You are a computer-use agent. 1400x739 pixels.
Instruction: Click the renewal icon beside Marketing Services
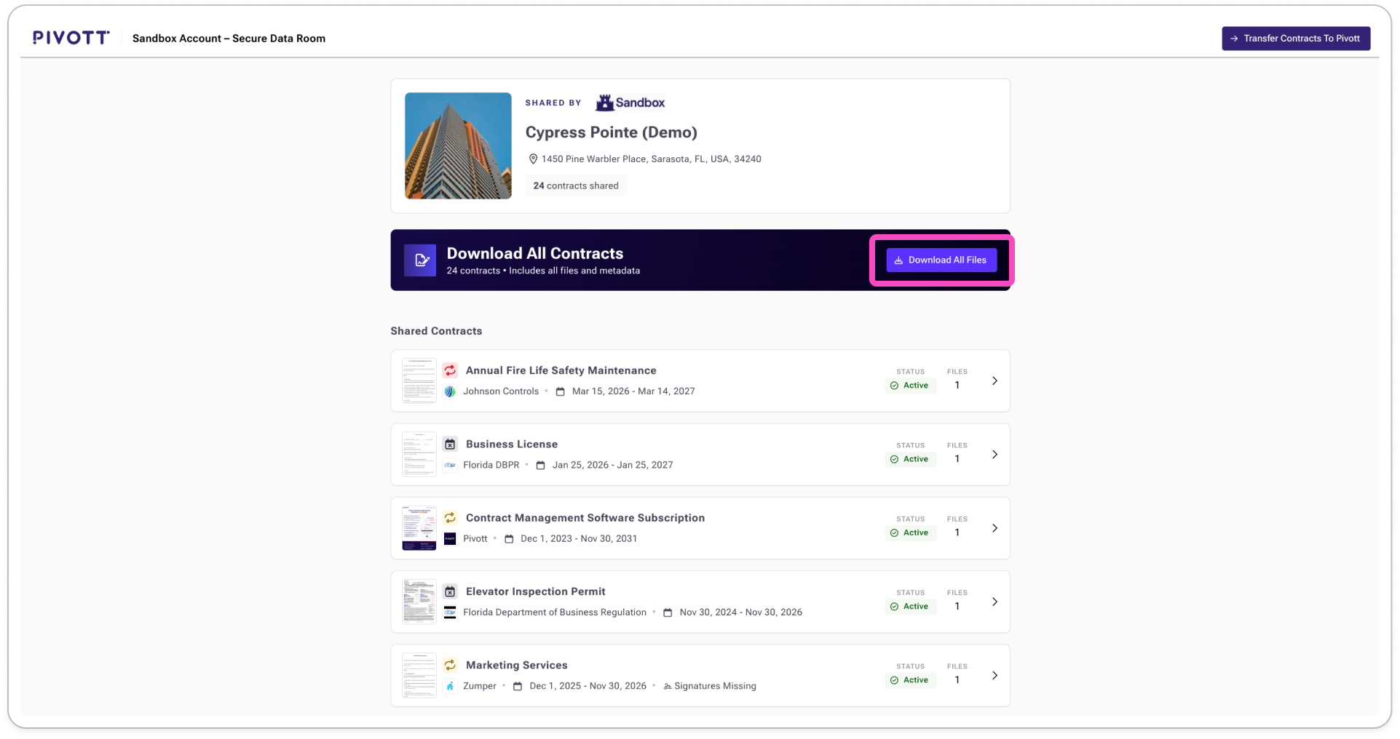click(x=450, y=665)
